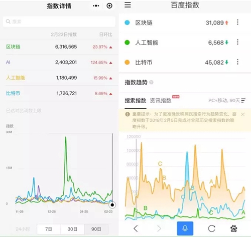Image resolution: width=251 pixels, height=237 pixels.
Task: Open options menu for 人工智能 keyword
Action: tap(237, 42)
